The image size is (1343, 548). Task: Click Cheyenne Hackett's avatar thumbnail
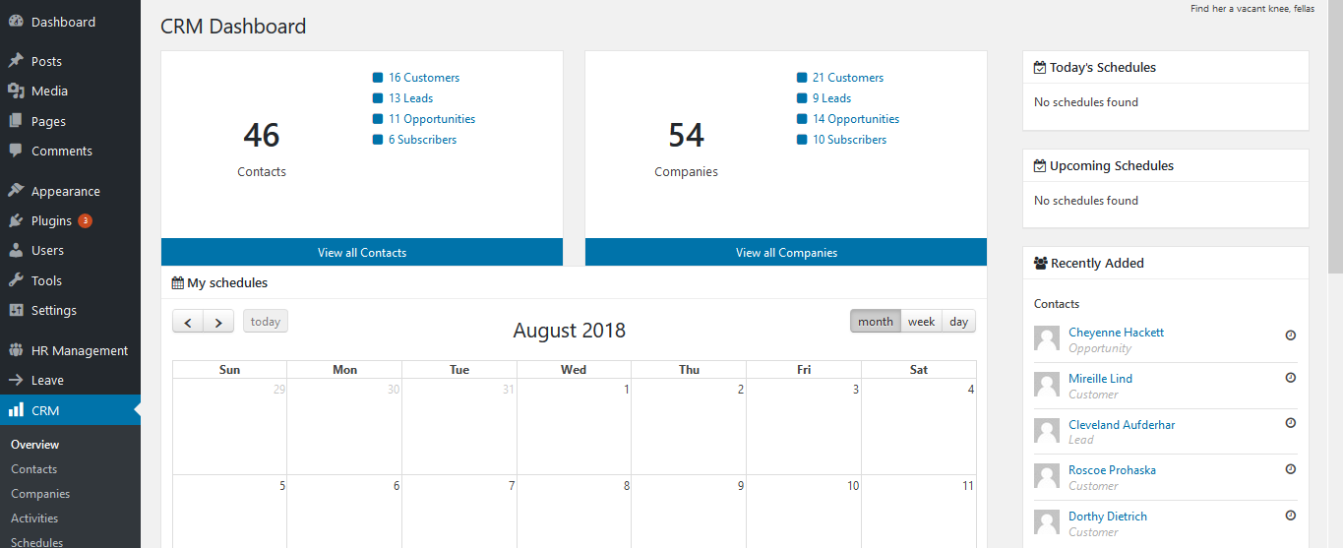point(1047,338)
